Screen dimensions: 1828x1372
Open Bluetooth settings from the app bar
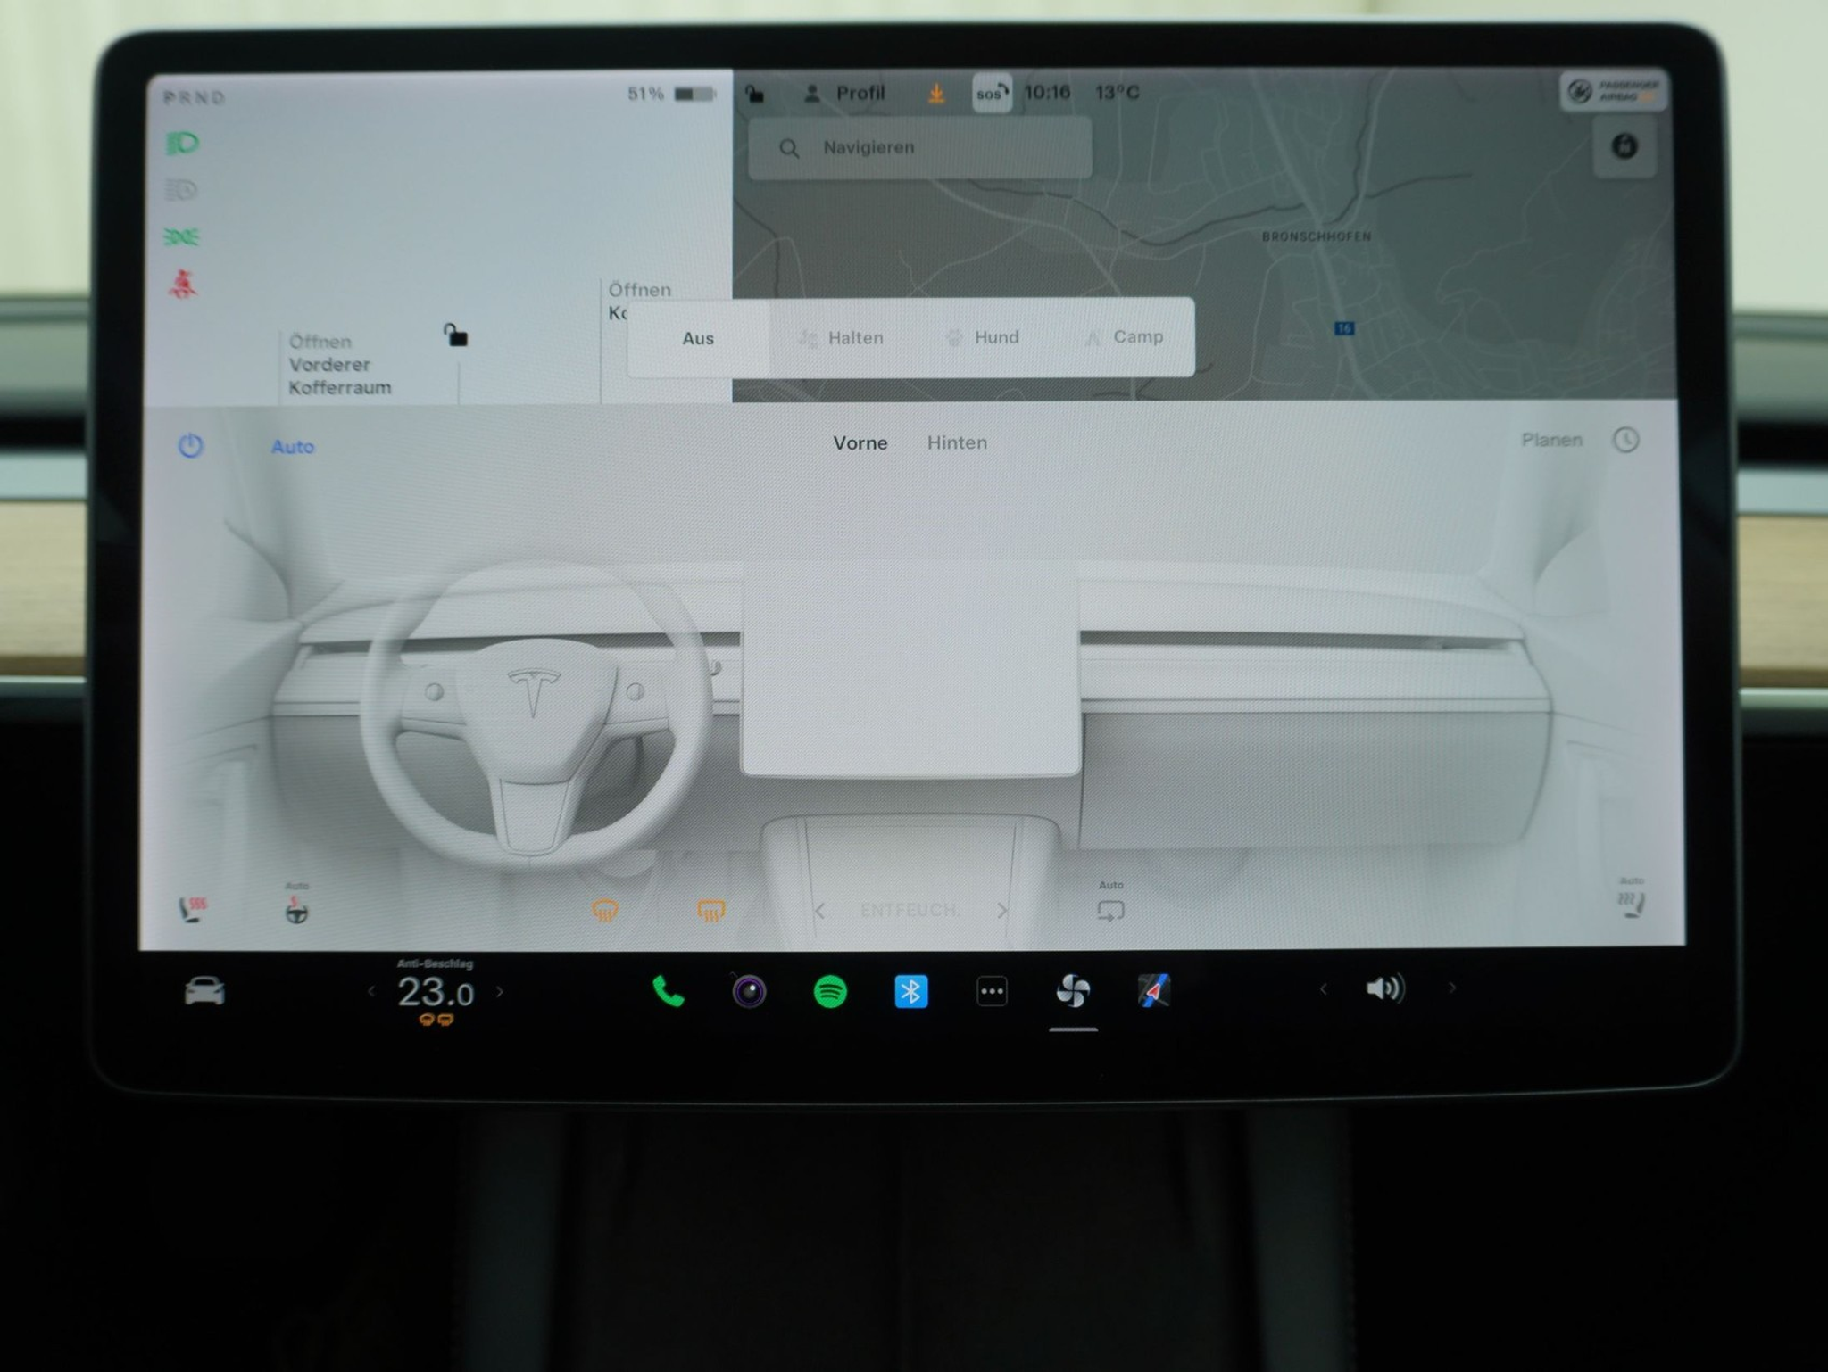(912, 990)
